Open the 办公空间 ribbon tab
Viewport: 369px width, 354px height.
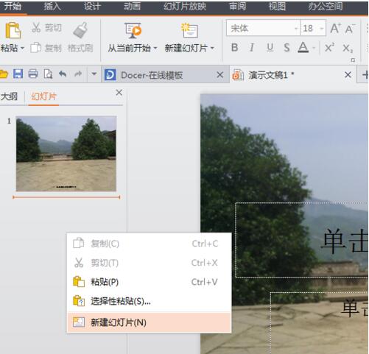pyautogui.click(x=326, y=7)
